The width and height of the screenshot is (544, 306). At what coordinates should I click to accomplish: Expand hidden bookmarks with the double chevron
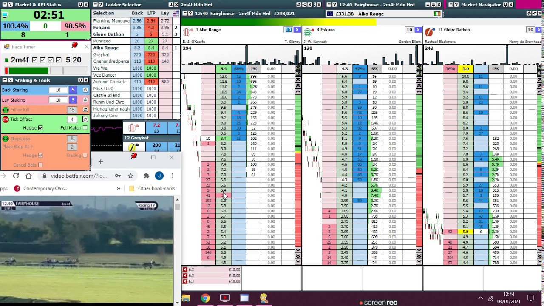(x=119, y=188)
